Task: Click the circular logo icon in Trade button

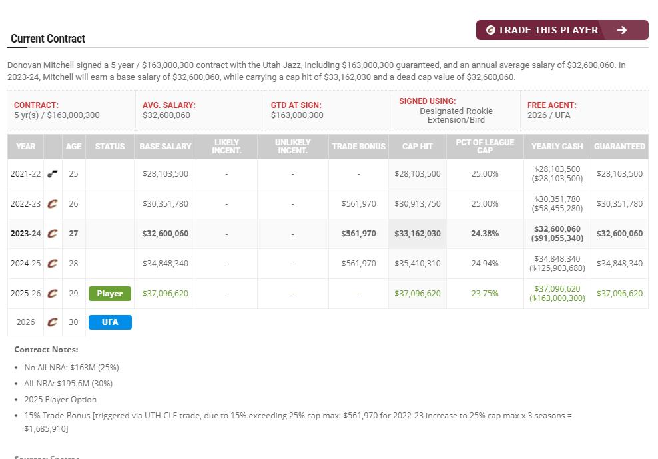Action: tap(491, 30)
